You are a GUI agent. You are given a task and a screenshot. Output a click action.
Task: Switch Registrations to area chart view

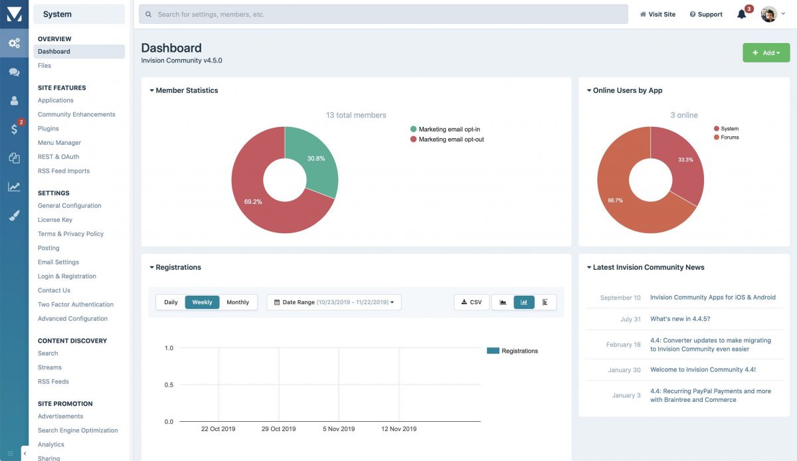(503, 302)
